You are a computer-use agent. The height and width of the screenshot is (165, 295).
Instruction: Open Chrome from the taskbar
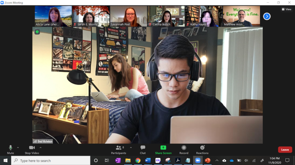138,160
